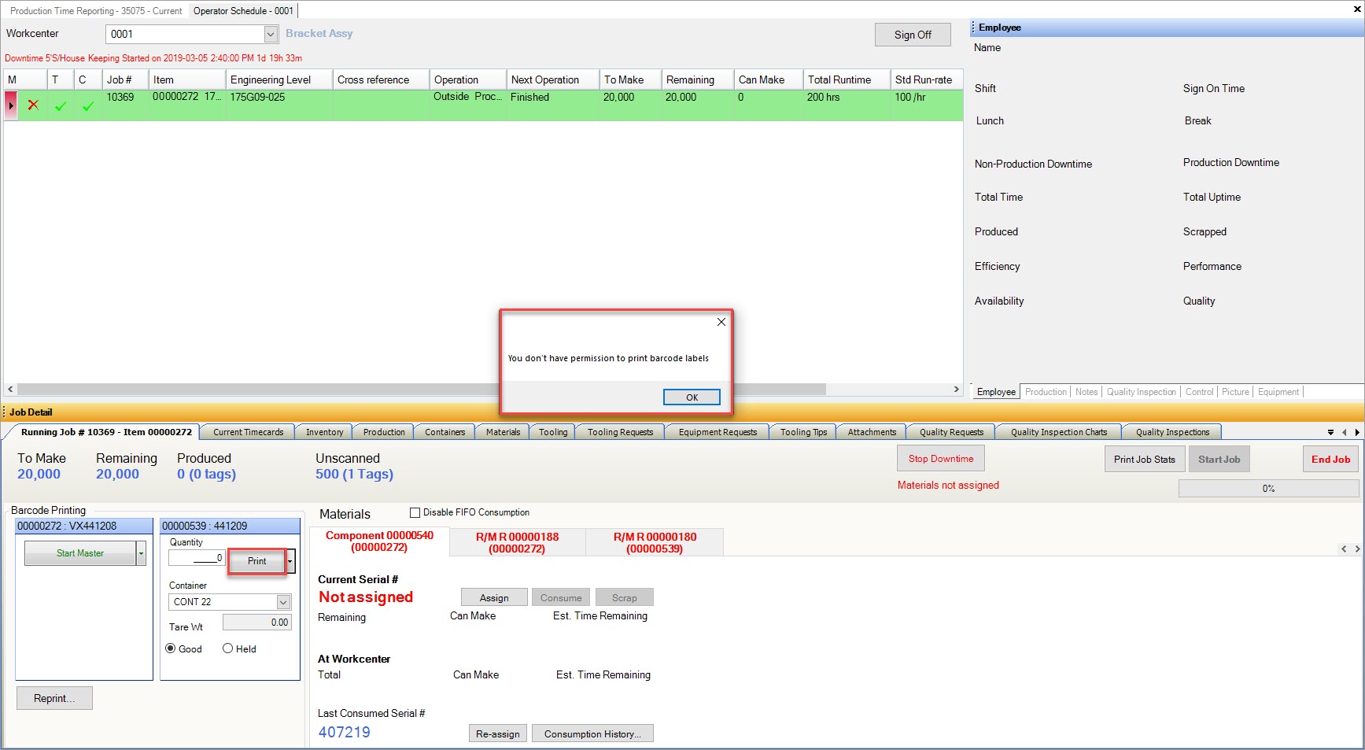Select the Picture tab in the side panel
The height and width of the screenshot is (750, 1365).
coord(1235,392)
